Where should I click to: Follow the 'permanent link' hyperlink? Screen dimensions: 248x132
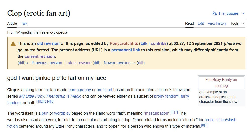pyautogui.click(x=126, y=50)
